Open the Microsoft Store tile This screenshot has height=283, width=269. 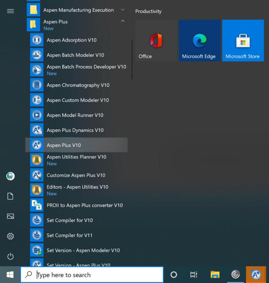(242, 41)
